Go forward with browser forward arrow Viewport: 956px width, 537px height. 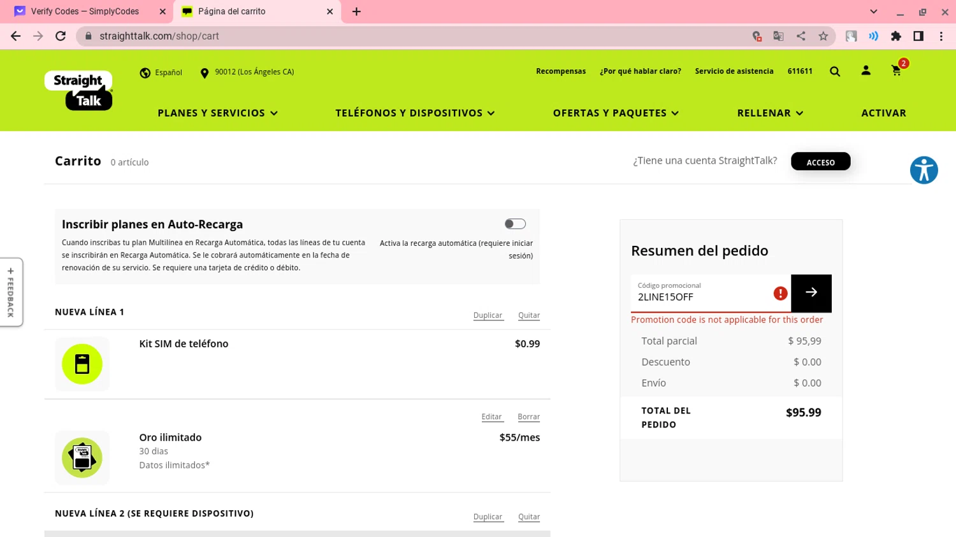tap(38, 36)
